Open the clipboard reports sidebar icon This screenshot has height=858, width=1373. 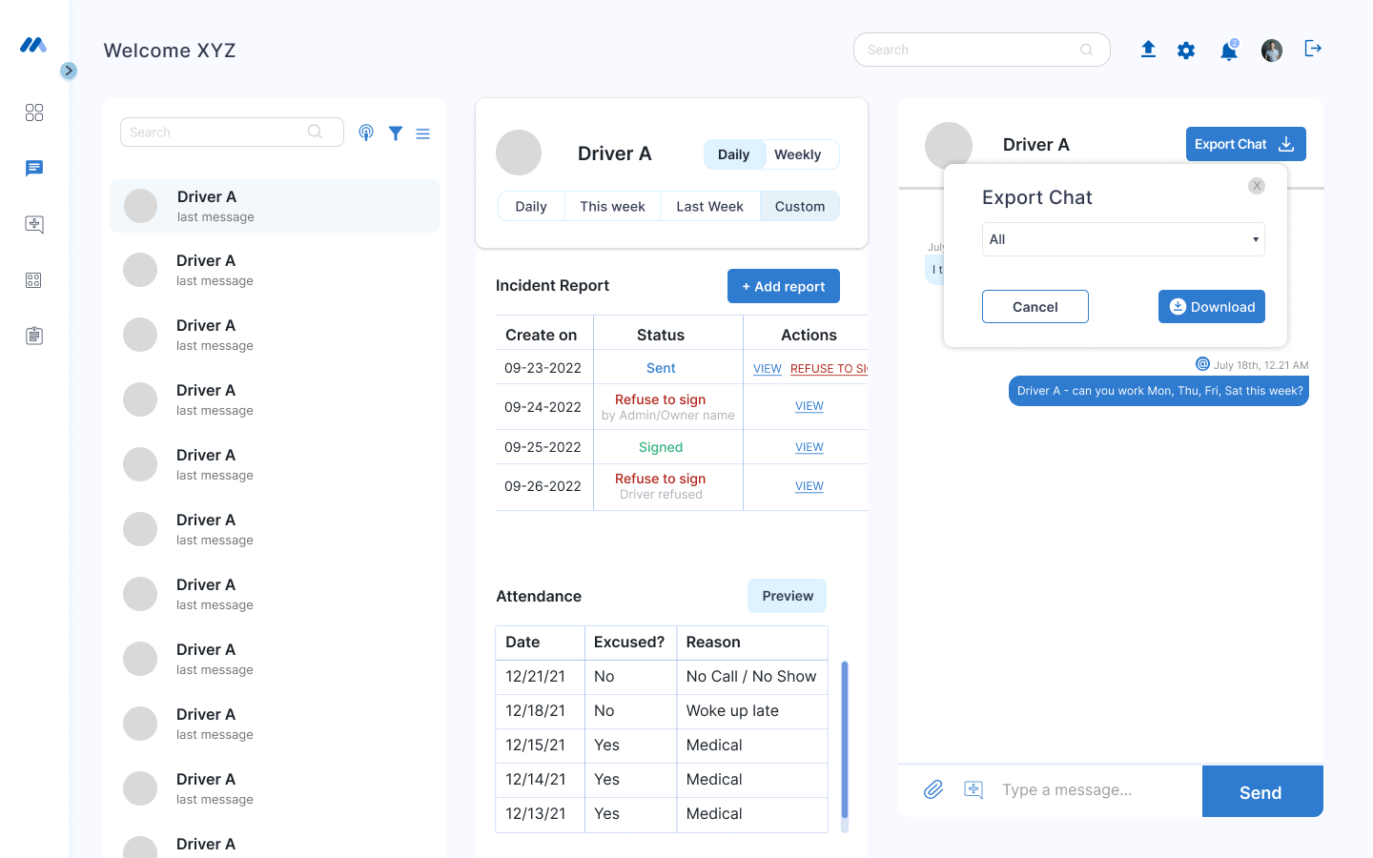click(x=34, y=336)
